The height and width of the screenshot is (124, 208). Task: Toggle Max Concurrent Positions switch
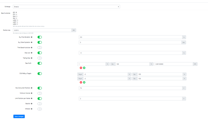(40, 88)
